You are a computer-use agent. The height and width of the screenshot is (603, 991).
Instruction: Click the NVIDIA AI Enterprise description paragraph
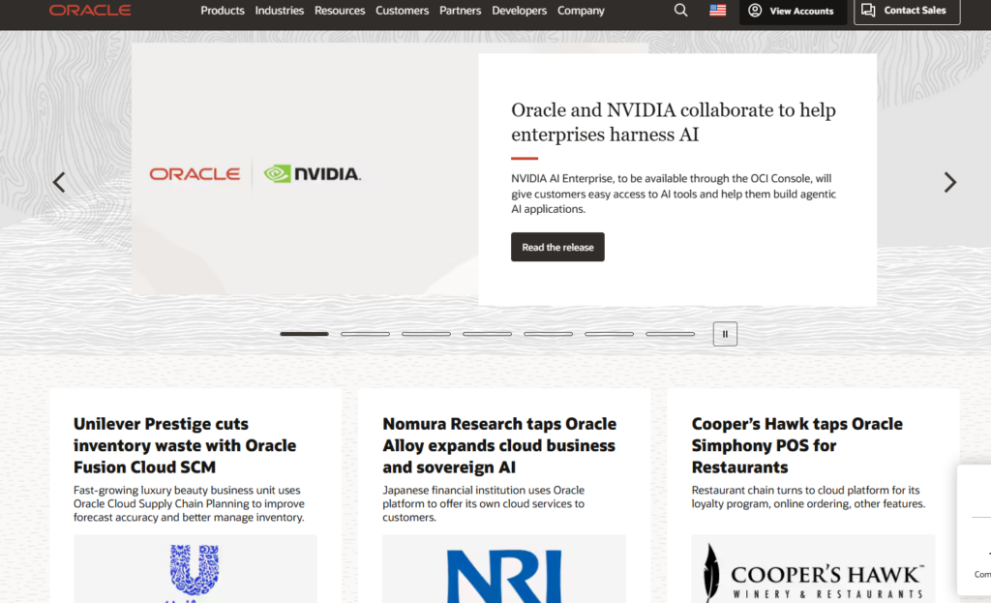(674, 194)
